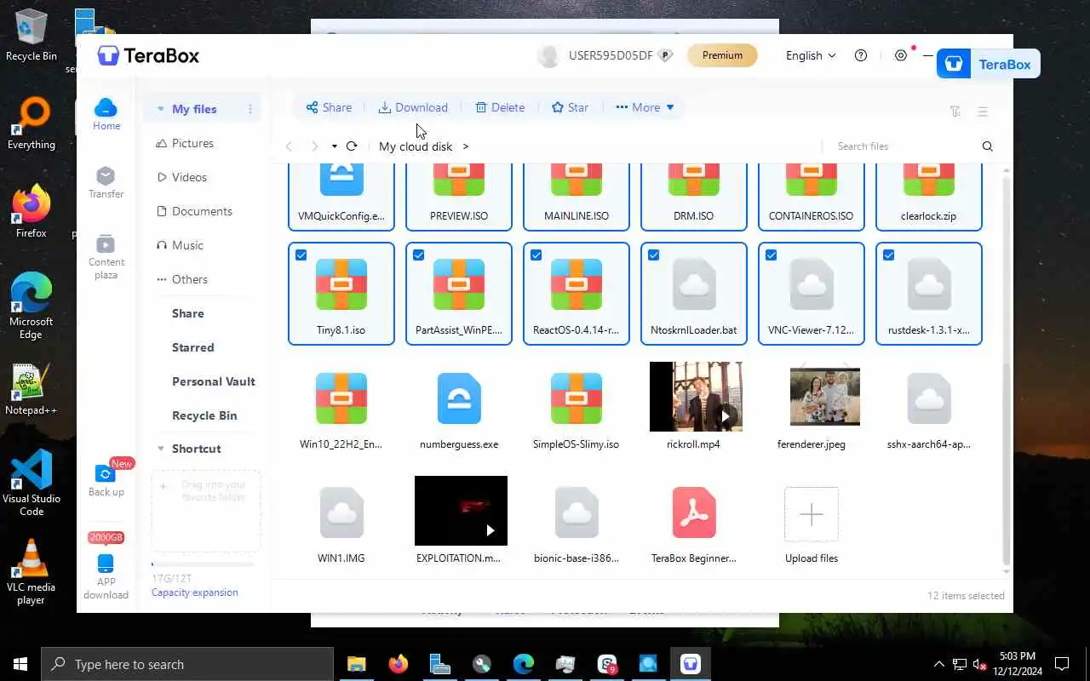
Task: Star the selected files
Action: (570, 107)
